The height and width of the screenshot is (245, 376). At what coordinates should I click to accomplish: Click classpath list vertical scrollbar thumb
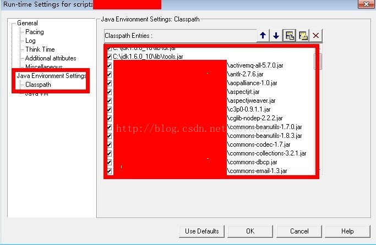pyautogui.click(x=318, y=62)
